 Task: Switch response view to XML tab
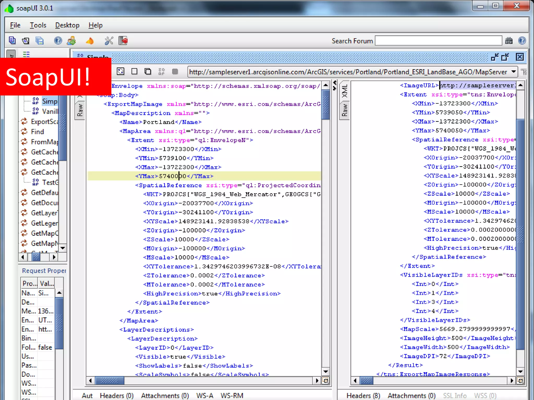point(345,91)
